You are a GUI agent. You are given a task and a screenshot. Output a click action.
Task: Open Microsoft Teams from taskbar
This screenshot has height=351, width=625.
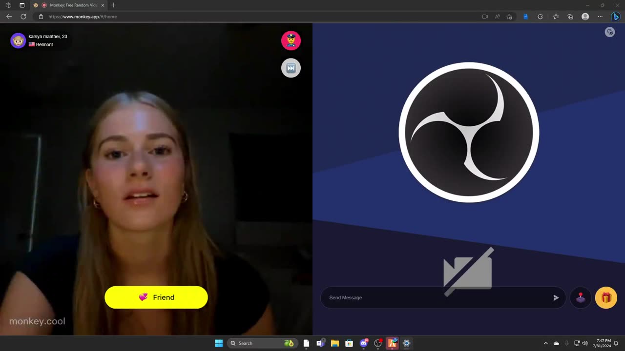320,343
